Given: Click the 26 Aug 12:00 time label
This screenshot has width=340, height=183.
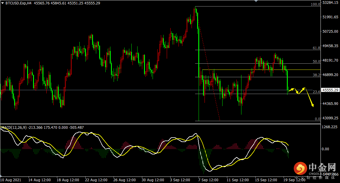Looking at the screenshot, I should 125,180.
